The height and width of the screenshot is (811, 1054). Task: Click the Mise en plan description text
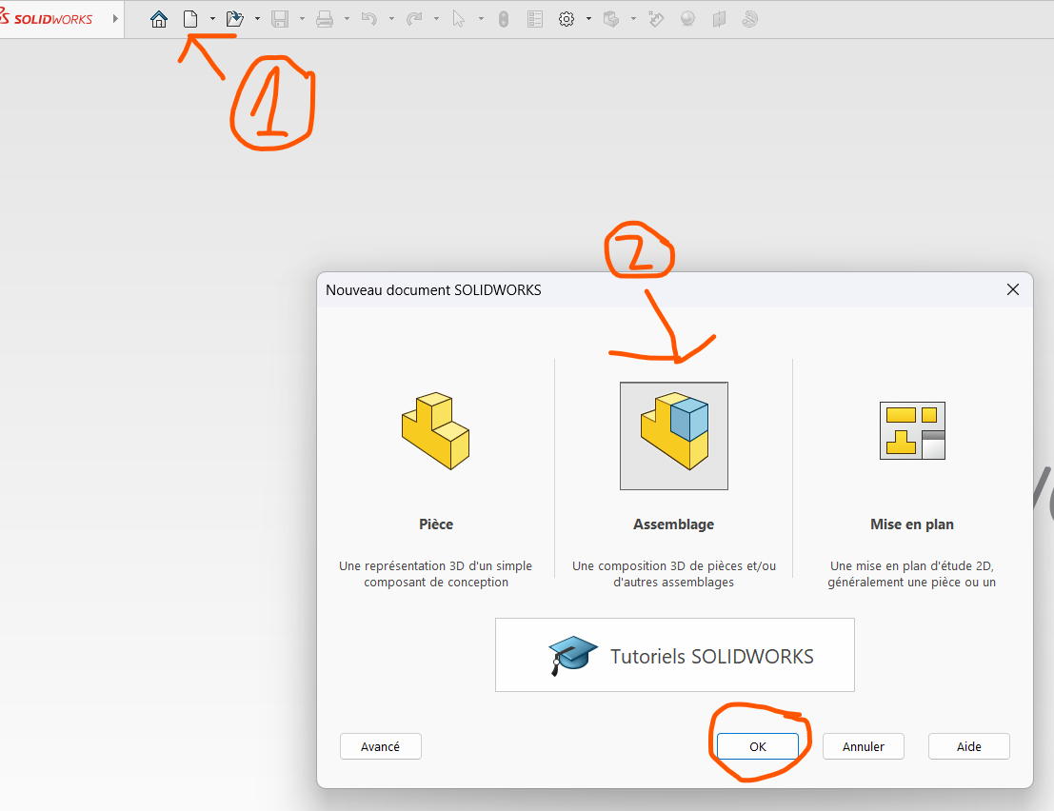(x=911, y=574)
